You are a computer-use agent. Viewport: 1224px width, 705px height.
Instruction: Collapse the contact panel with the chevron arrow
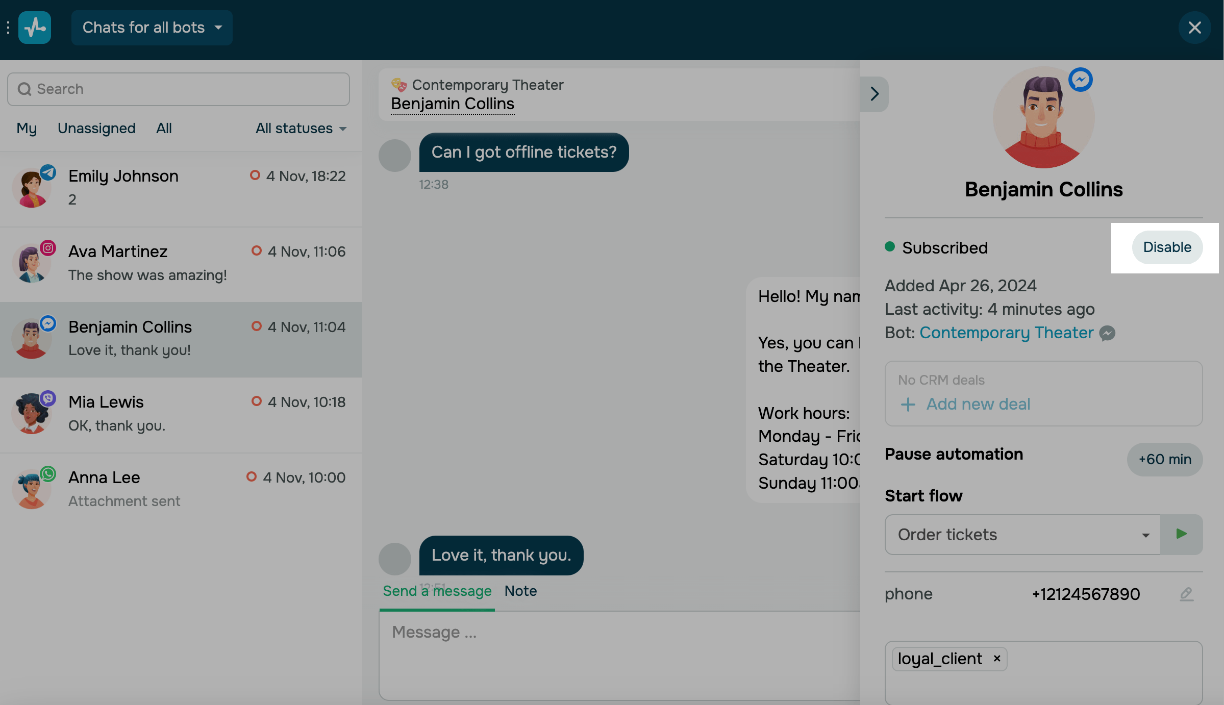(x=875, y=94)
